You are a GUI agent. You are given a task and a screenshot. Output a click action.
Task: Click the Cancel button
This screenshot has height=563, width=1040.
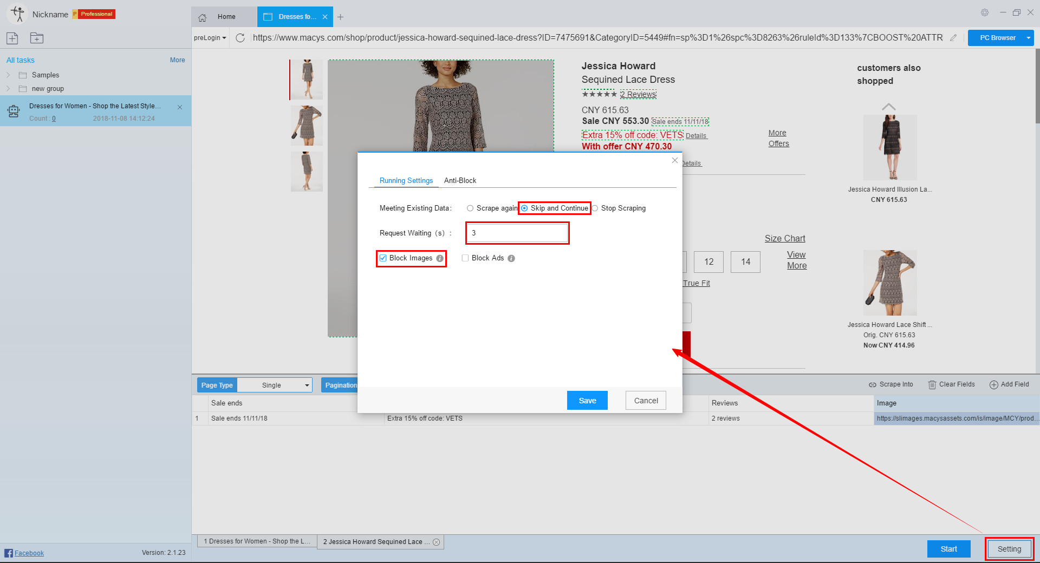[646, 401]
